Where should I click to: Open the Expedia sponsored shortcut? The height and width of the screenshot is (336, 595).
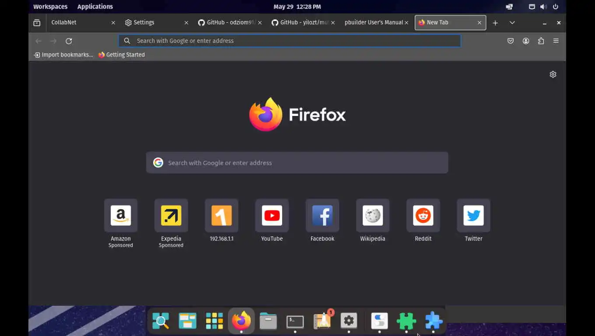tap(171, 215)
